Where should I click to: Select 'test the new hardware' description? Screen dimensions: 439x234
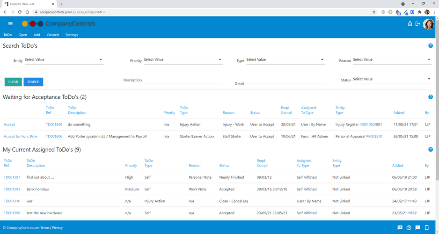click(x=44, y=213)
